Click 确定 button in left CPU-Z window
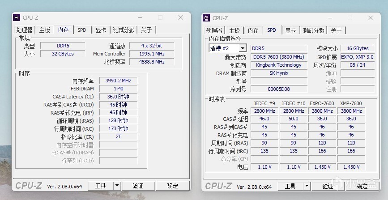 coord(173,186)
